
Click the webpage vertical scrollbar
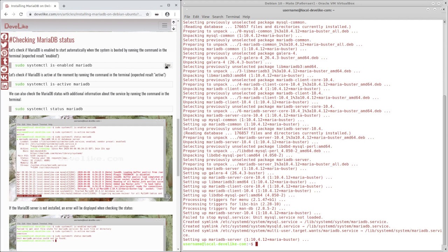point(178,147)
